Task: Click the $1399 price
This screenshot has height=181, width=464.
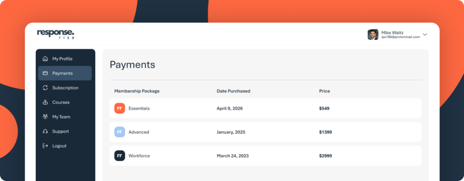Action: [325, 132]
